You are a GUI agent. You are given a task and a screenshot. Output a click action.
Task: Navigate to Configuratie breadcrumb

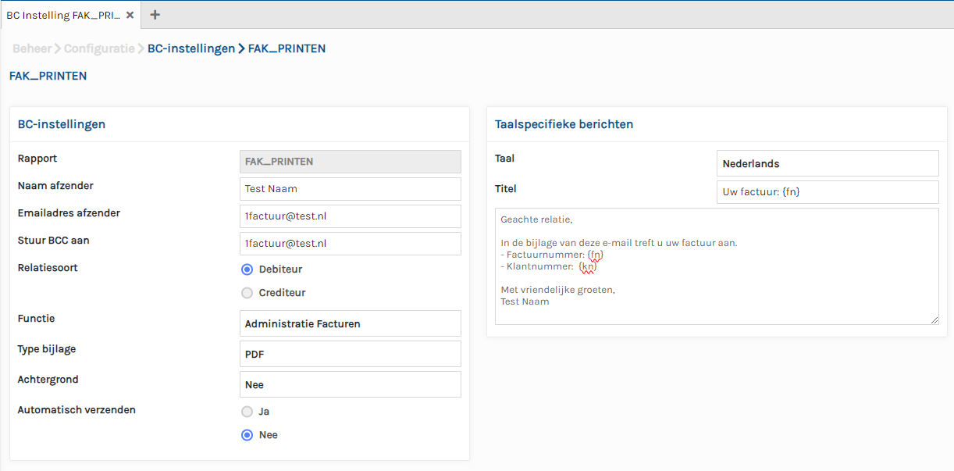click(99, 48)
